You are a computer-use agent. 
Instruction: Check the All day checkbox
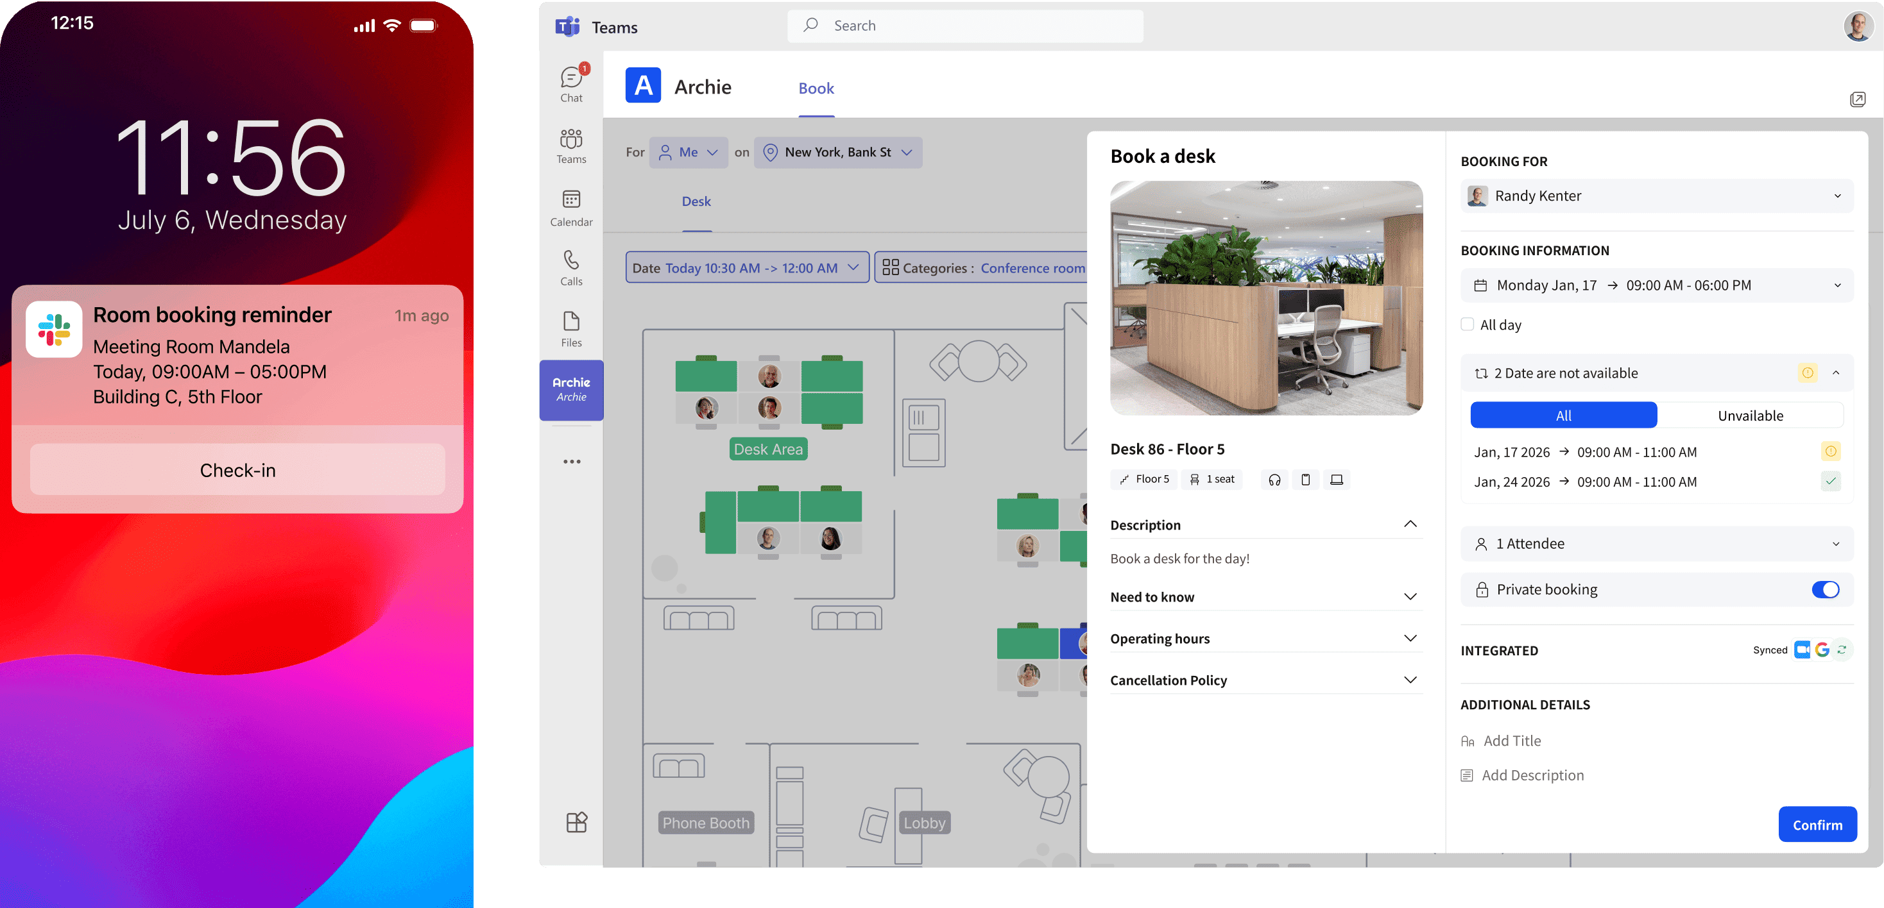(x=1467, y=324)
